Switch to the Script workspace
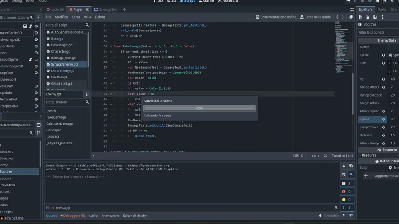 tap(187, 1)
